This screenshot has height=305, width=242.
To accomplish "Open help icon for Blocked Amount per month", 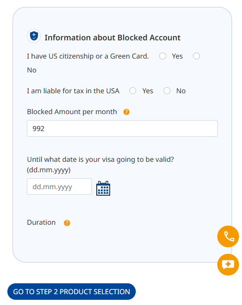I will (x=126, y=112).
